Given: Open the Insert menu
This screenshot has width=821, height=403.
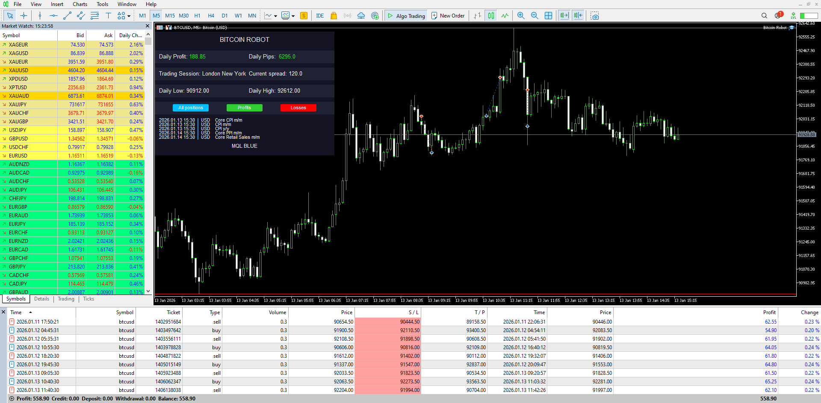Looking at the screenshot, I should pyautogui.click(x=57, y=4).
